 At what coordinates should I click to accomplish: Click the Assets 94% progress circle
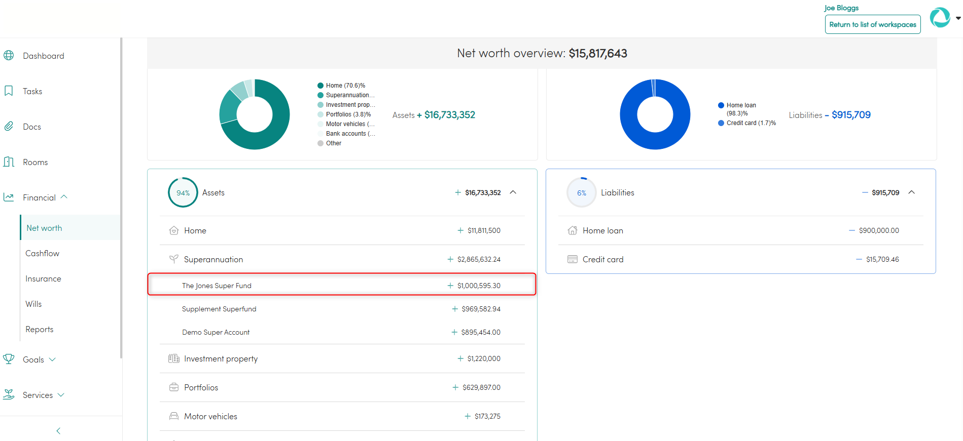tap(183, 193)
